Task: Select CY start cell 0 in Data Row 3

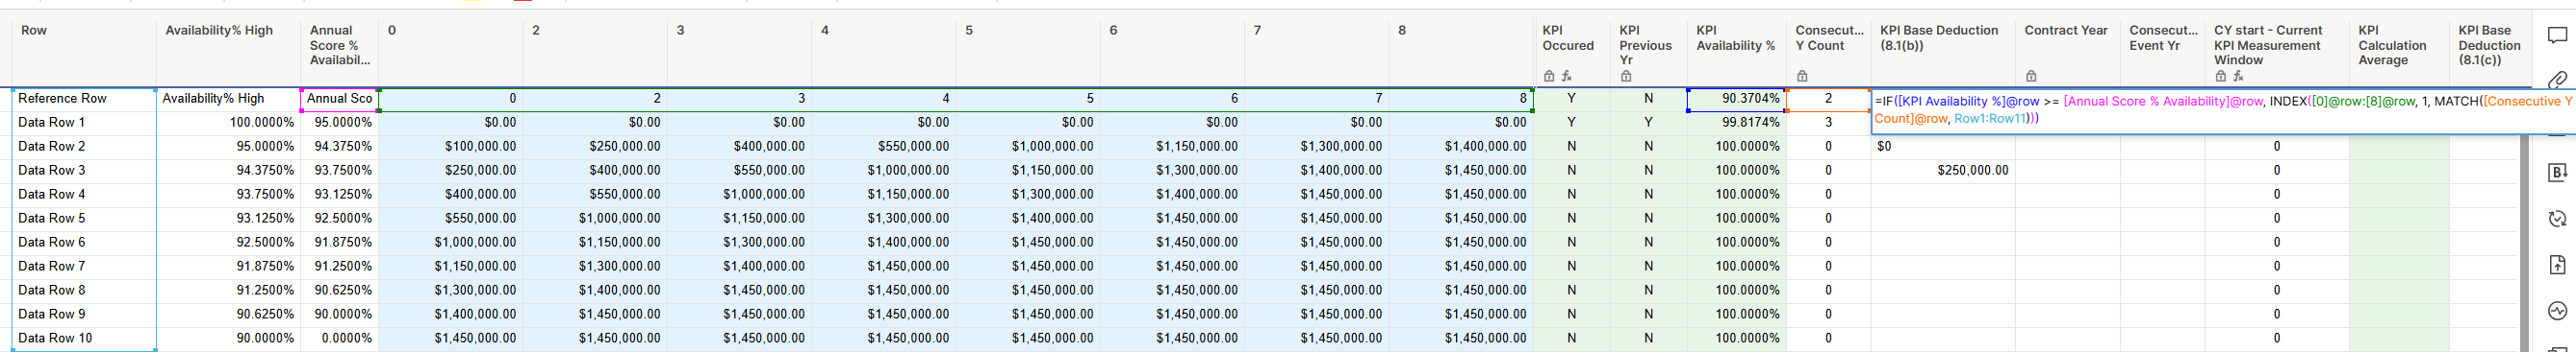Action: (2277, 171)
